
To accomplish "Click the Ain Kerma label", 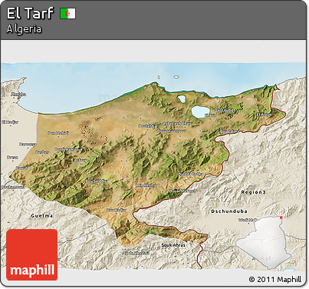I will (x=146, y=185).
